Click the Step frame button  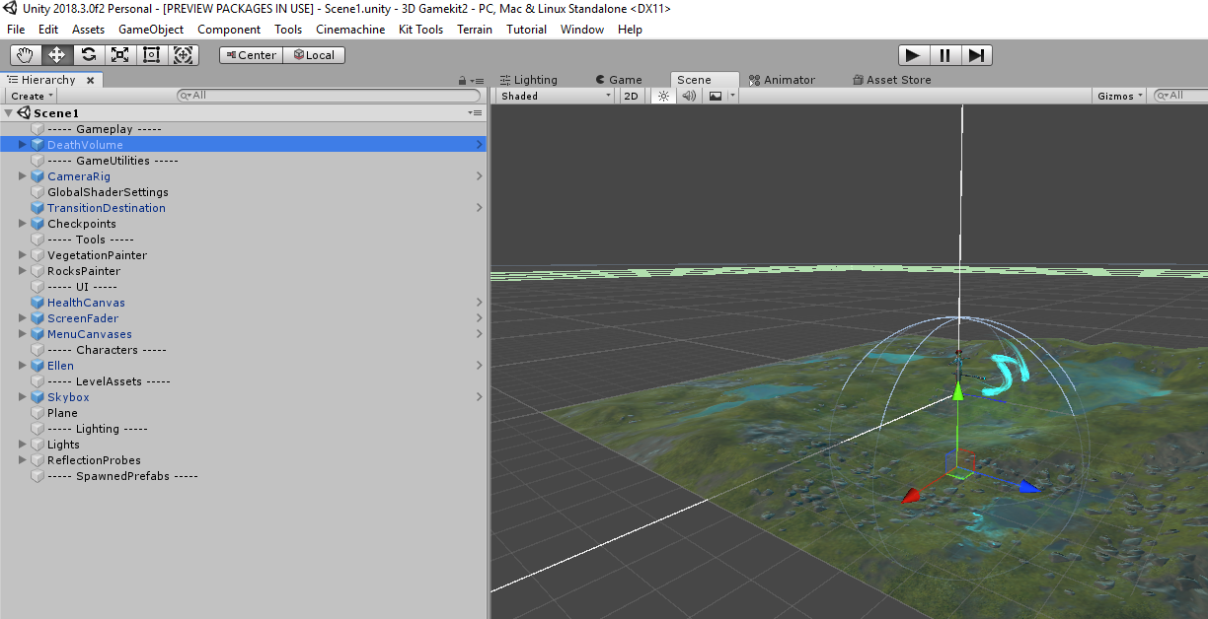pos(977,55)
